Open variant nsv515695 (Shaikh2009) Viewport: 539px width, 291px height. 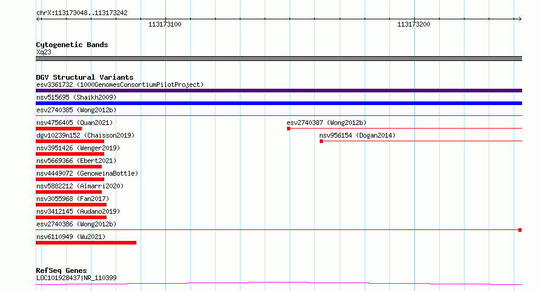point(76,97)
